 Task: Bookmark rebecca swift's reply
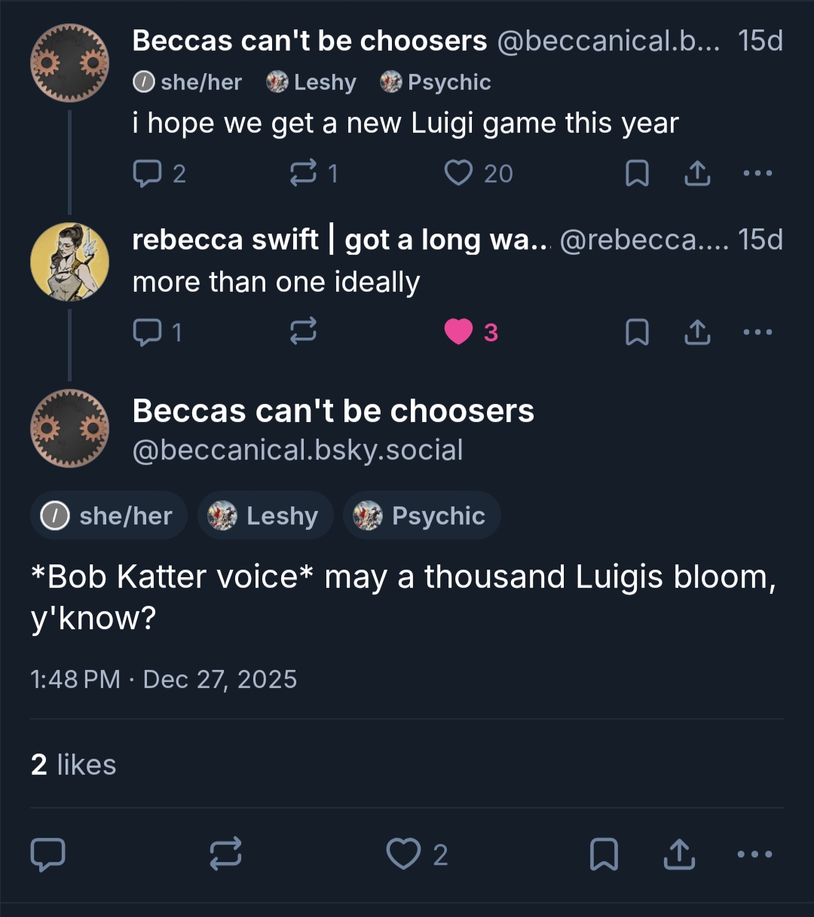pos(637,332)
